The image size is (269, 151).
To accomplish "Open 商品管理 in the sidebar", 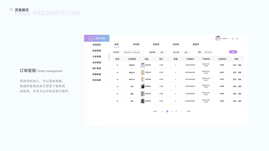I will pyautogui.click(x=97, y=51).
